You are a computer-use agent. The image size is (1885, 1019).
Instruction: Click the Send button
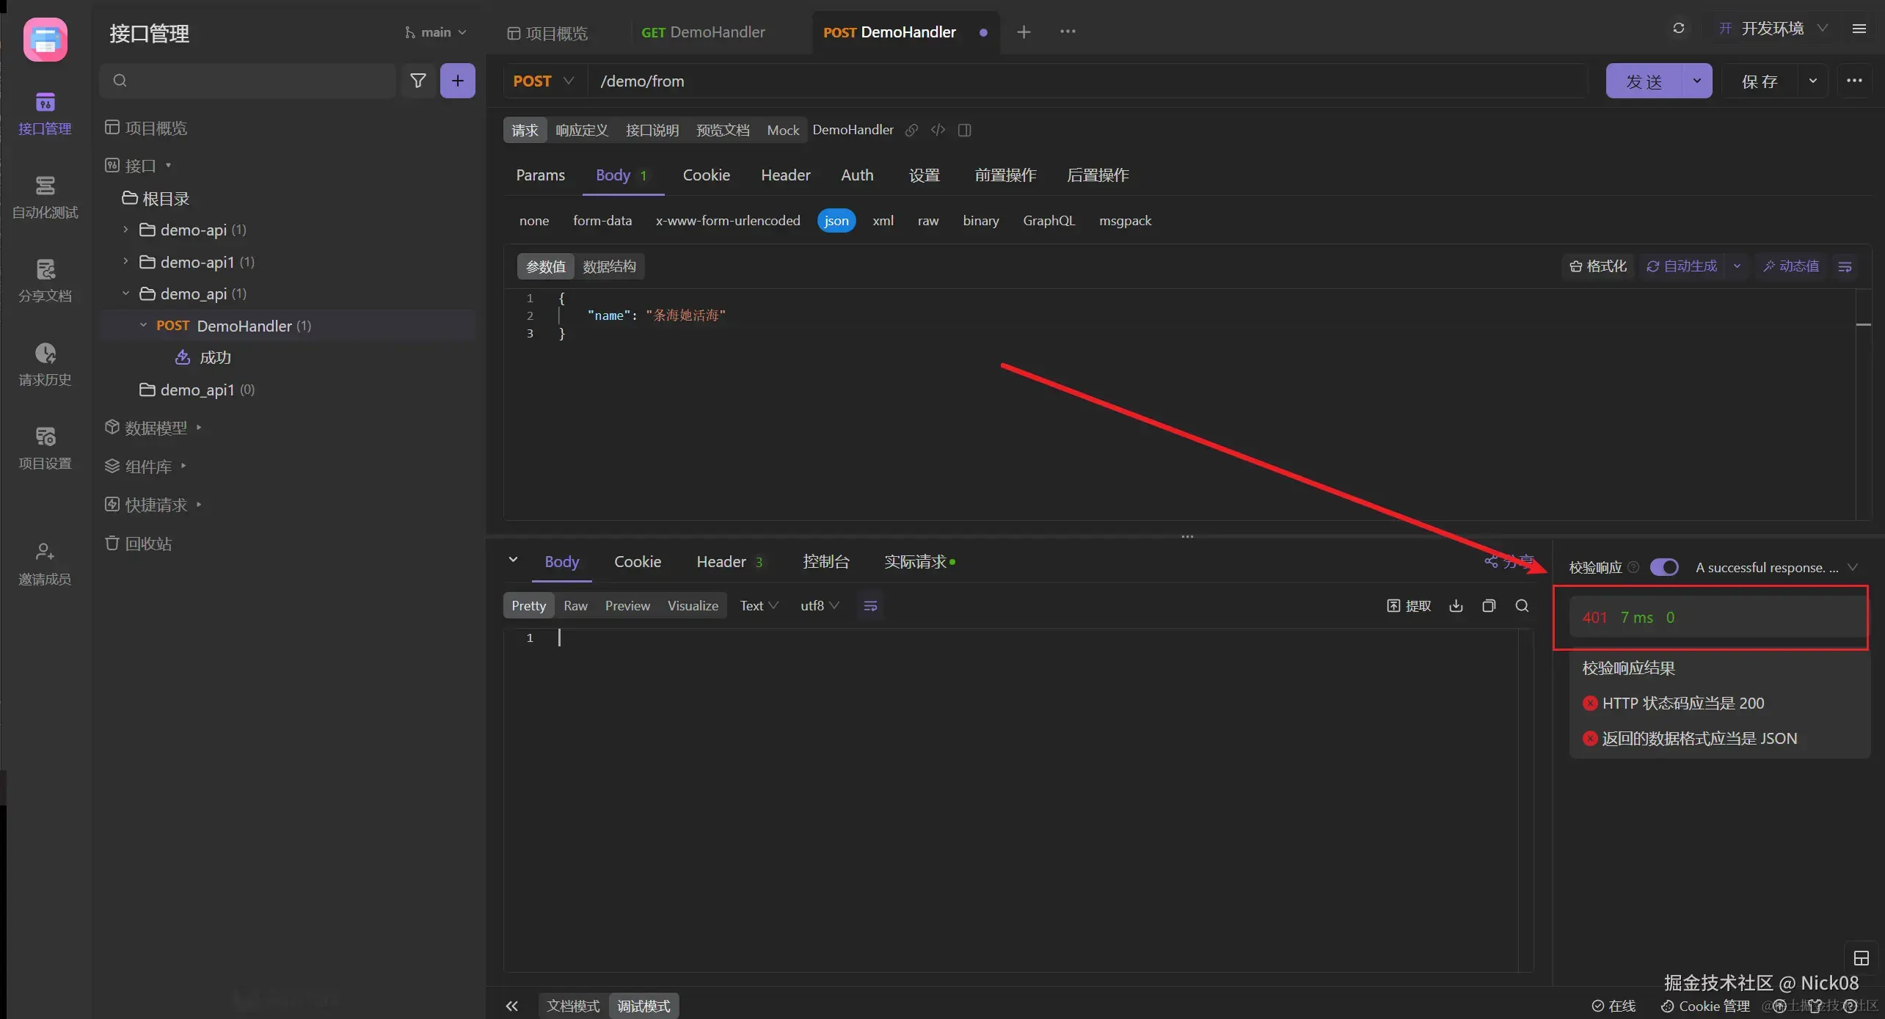1644,81
